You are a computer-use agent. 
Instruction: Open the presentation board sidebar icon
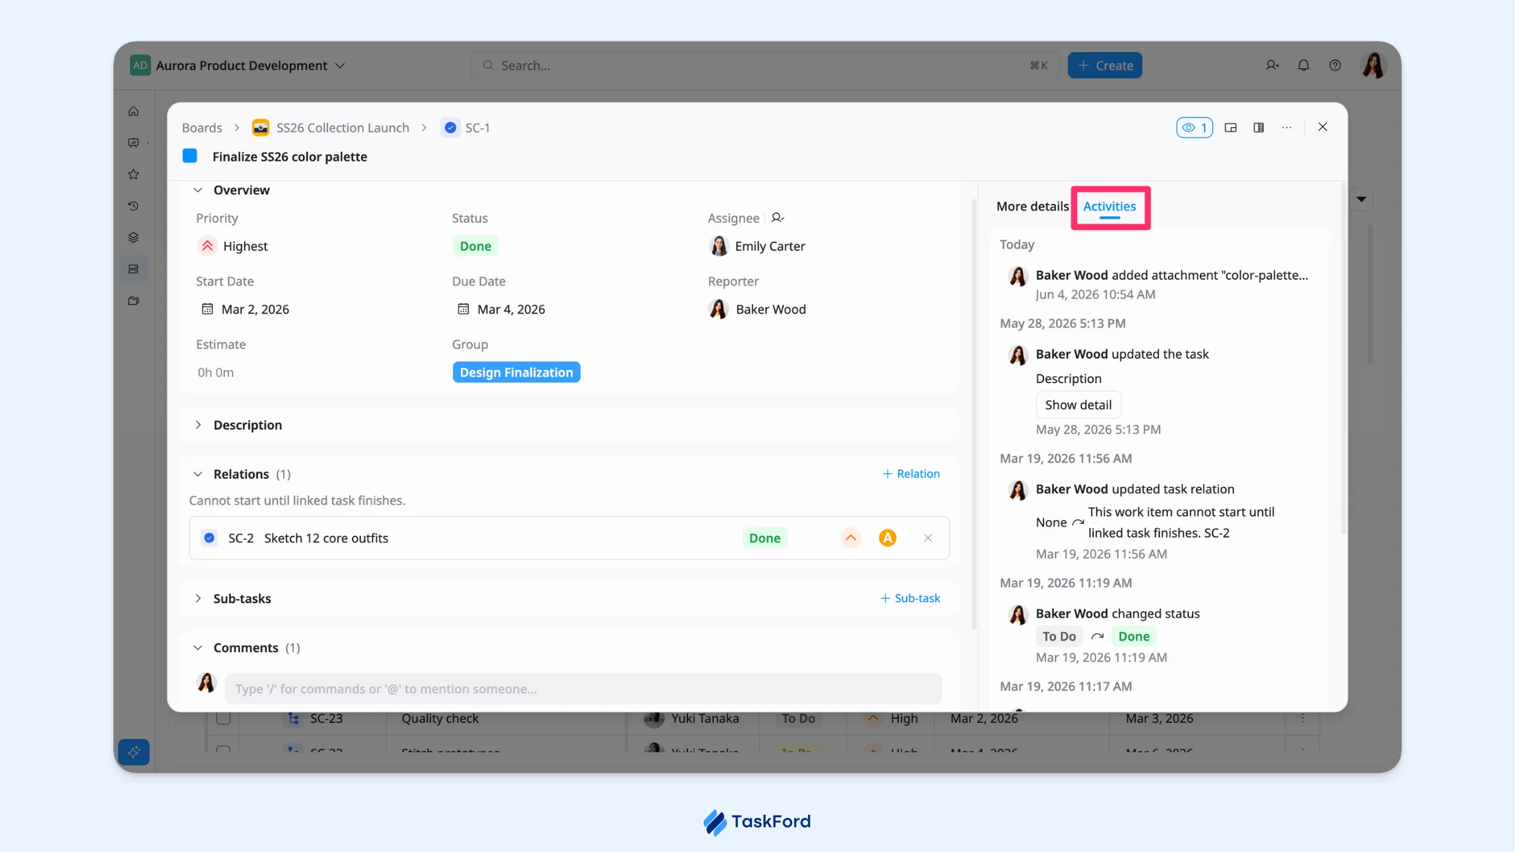[x=133, y=143]
